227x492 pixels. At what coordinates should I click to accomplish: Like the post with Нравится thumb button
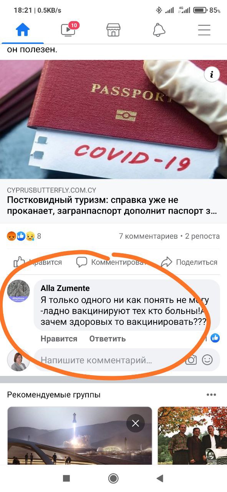coord(38,262)
